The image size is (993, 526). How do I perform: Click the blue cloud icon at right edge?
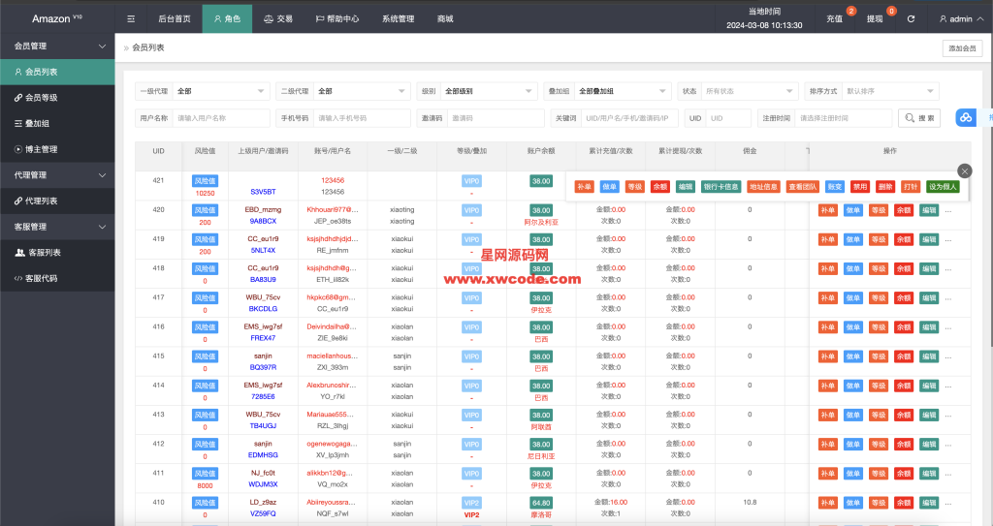[966, 117]
